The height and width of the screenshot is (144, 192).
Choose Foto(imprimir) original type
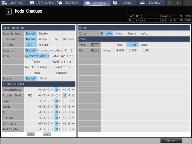tap(62, 56)
